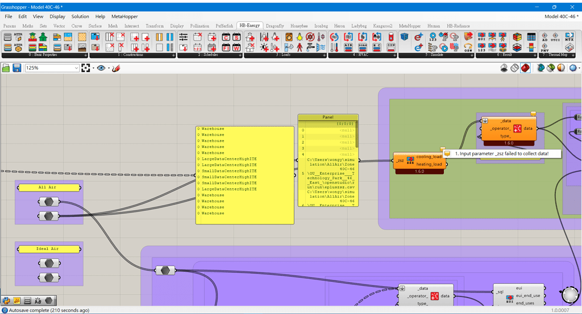Open the Grasshopper file (green folder icon)
582x314 pixels.
(x=6, y=68)
